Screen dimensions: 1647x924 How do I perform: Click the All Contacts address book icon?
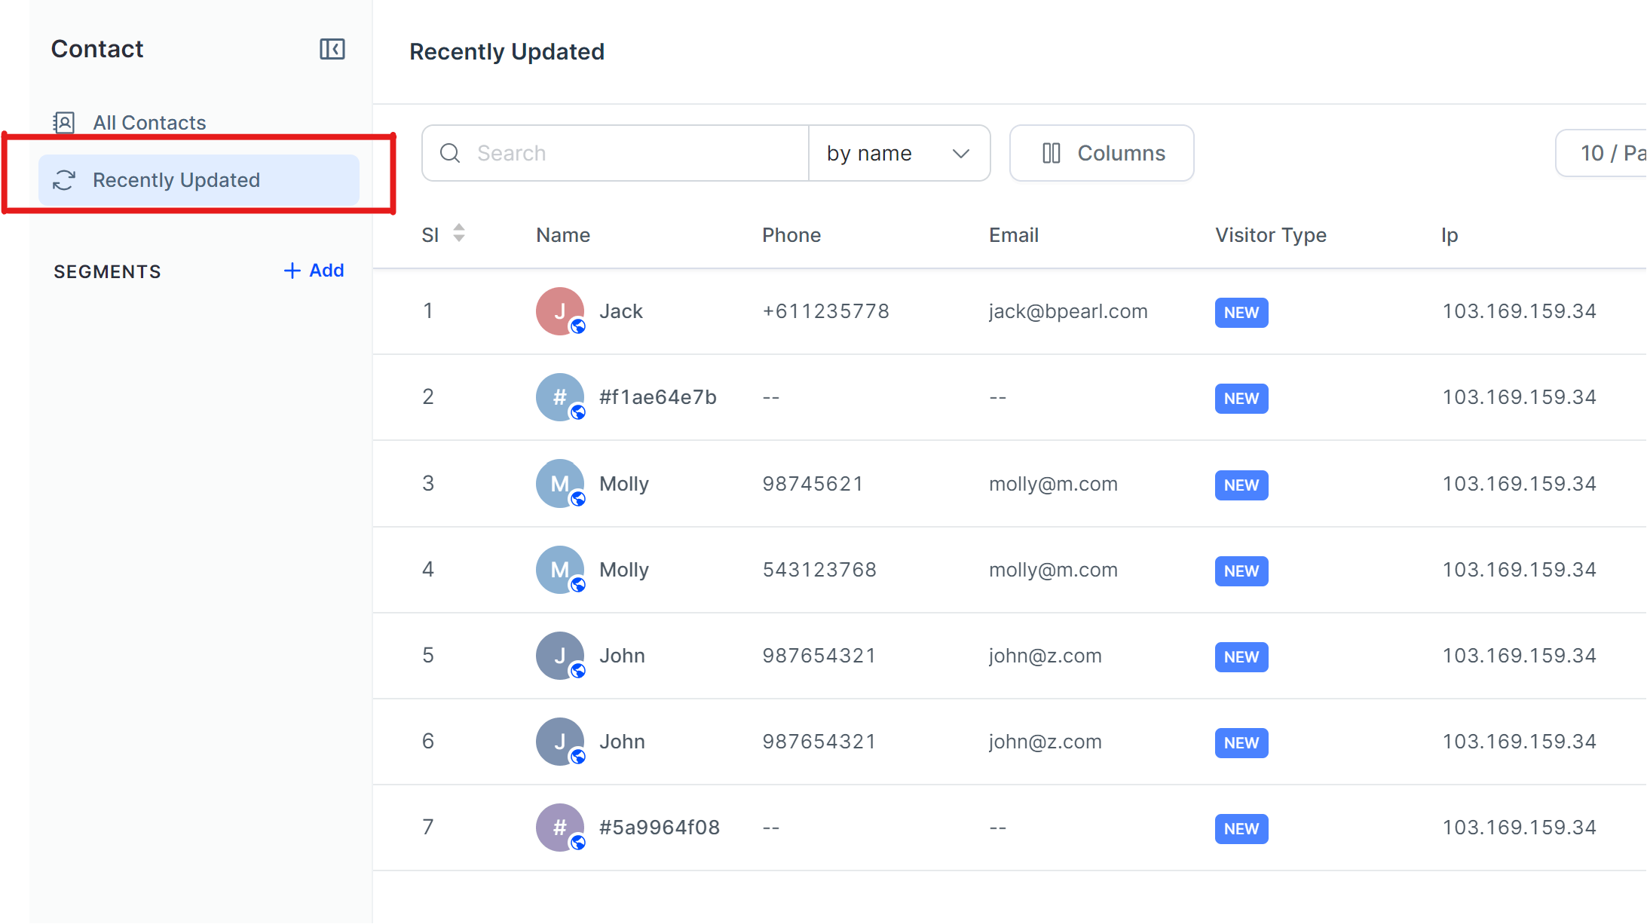click(x=64, y=122)
